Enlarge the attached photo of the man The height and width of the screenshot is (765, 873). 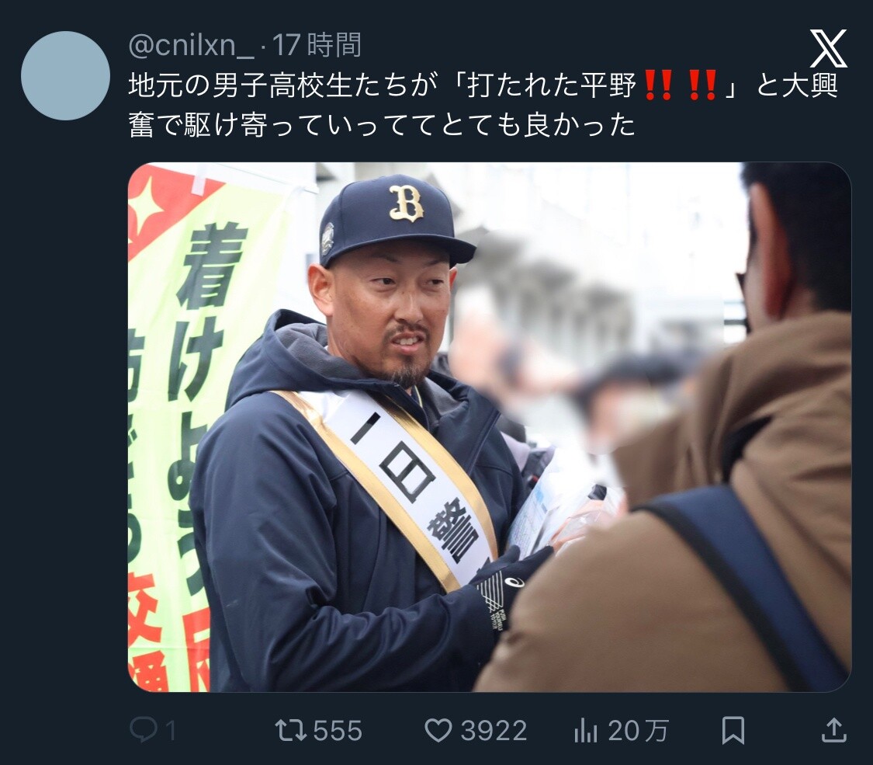click(490, 427)
